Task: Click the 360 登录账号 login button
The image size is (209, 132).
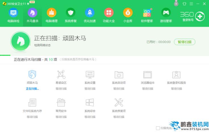Action: click(x=192, y=16)
